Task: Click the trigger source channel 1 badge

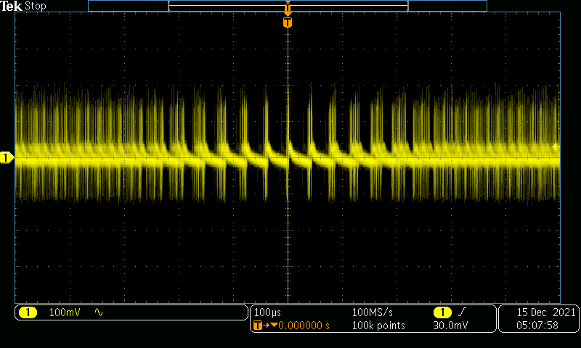Action: point(442,312)
